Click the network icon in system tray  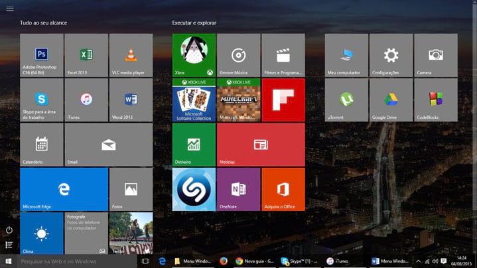point(427,261)
